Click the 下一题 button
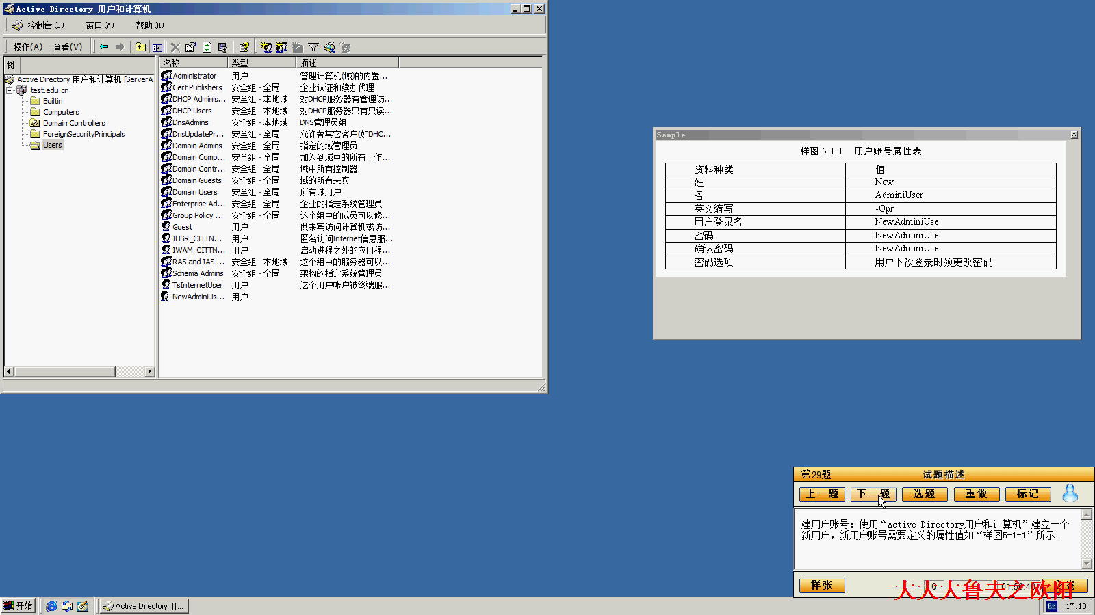 [x=873, y=494]
